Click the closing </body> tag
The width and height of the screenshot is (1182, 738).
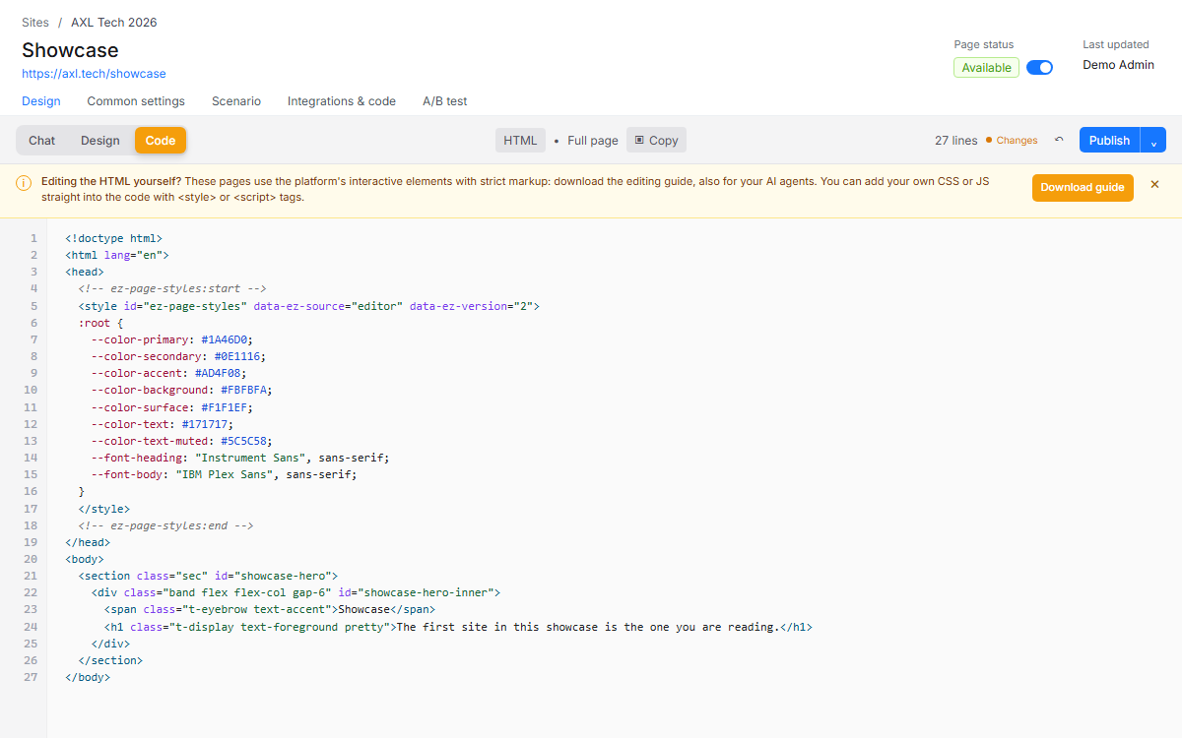pos(88,677)
